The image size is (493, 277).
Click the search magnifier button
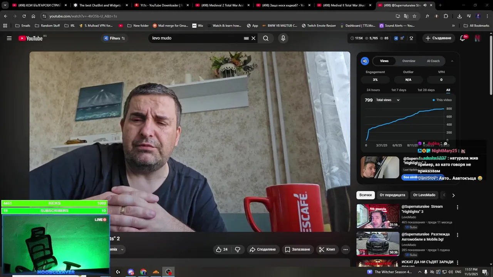(x=266, y=38)
